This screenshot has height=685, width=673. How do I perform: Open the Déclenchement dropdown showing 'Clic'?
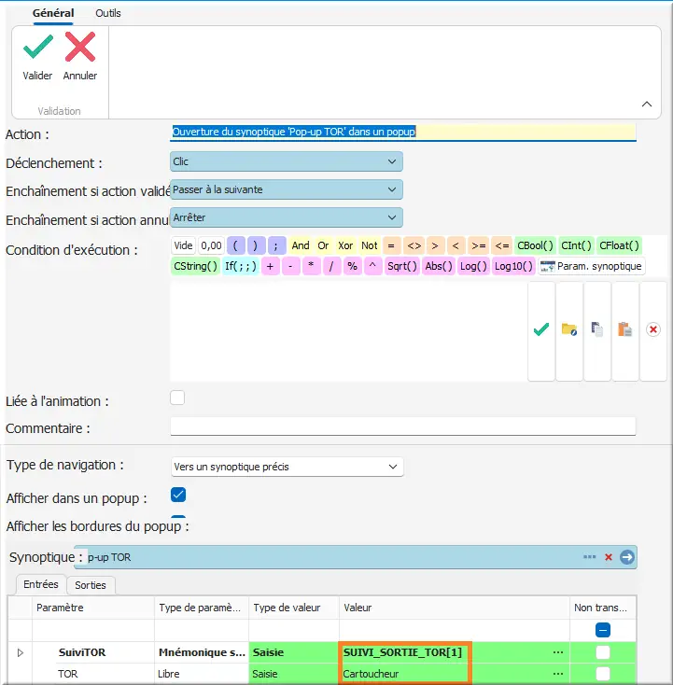coord(287,161)
